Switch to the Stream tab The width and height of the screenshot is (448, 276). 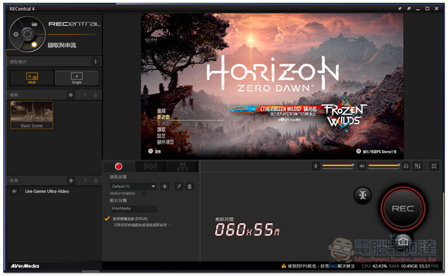(150, 166)
